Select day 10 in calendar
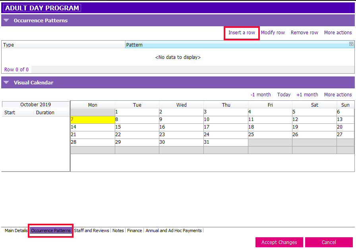Image resolution: width=356 pixels, height=250 pixels. click(226, 120)
